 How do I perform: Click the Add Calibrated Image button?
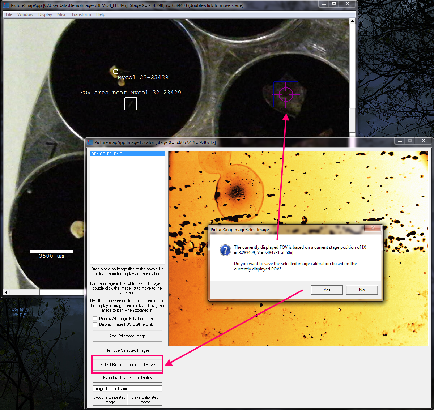127,336
